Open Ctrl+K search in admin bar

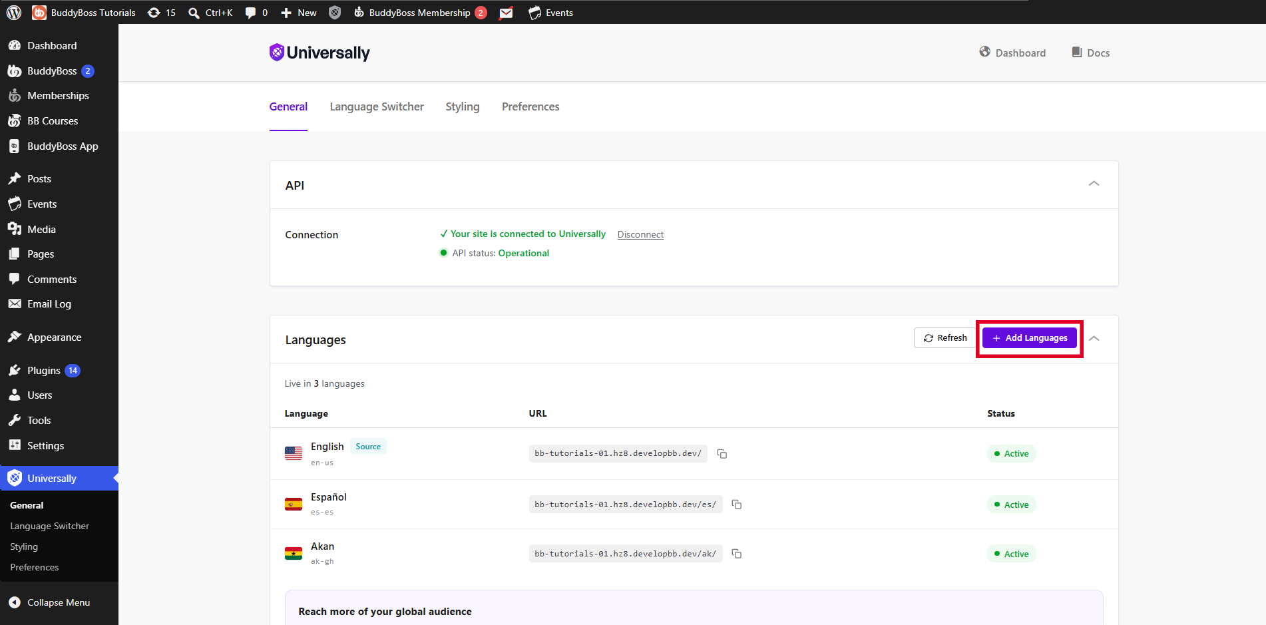pyautogui.click(x=210, y=13)
